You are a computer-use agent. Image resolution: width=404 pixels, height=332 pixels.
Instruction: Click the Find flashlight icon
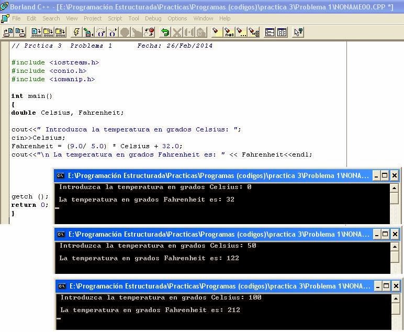[x=217, y=32]
